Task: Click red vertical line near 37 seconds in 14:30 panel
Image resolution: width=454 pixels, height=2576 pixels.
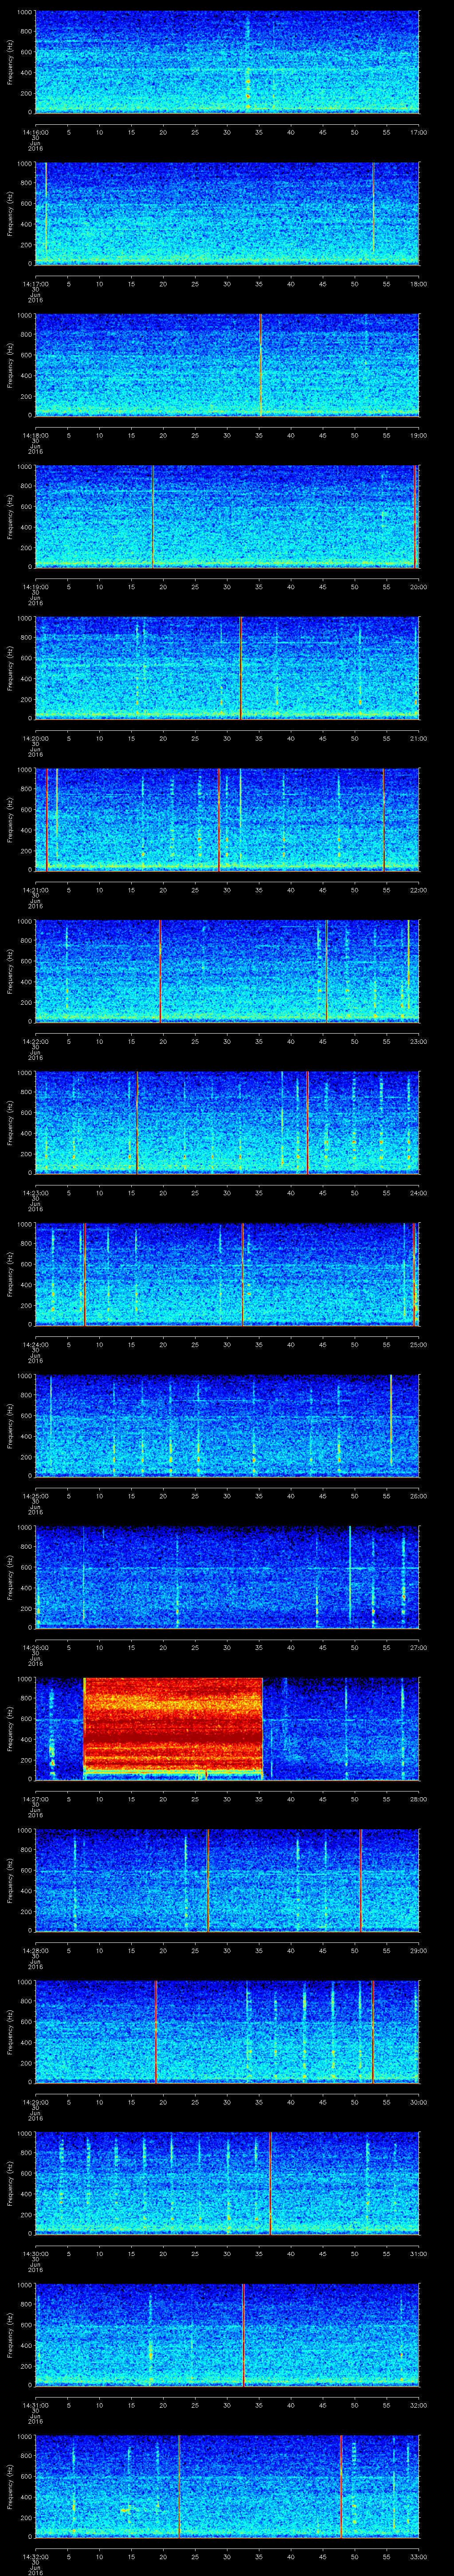Action: pos(270,2183)
